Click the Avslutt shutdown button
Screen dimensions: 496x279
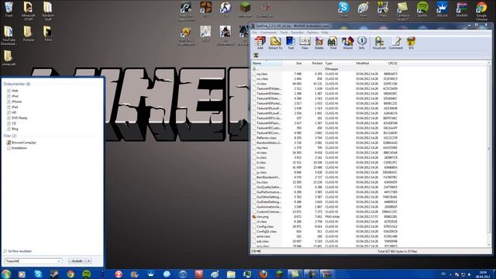click(77, 261)
